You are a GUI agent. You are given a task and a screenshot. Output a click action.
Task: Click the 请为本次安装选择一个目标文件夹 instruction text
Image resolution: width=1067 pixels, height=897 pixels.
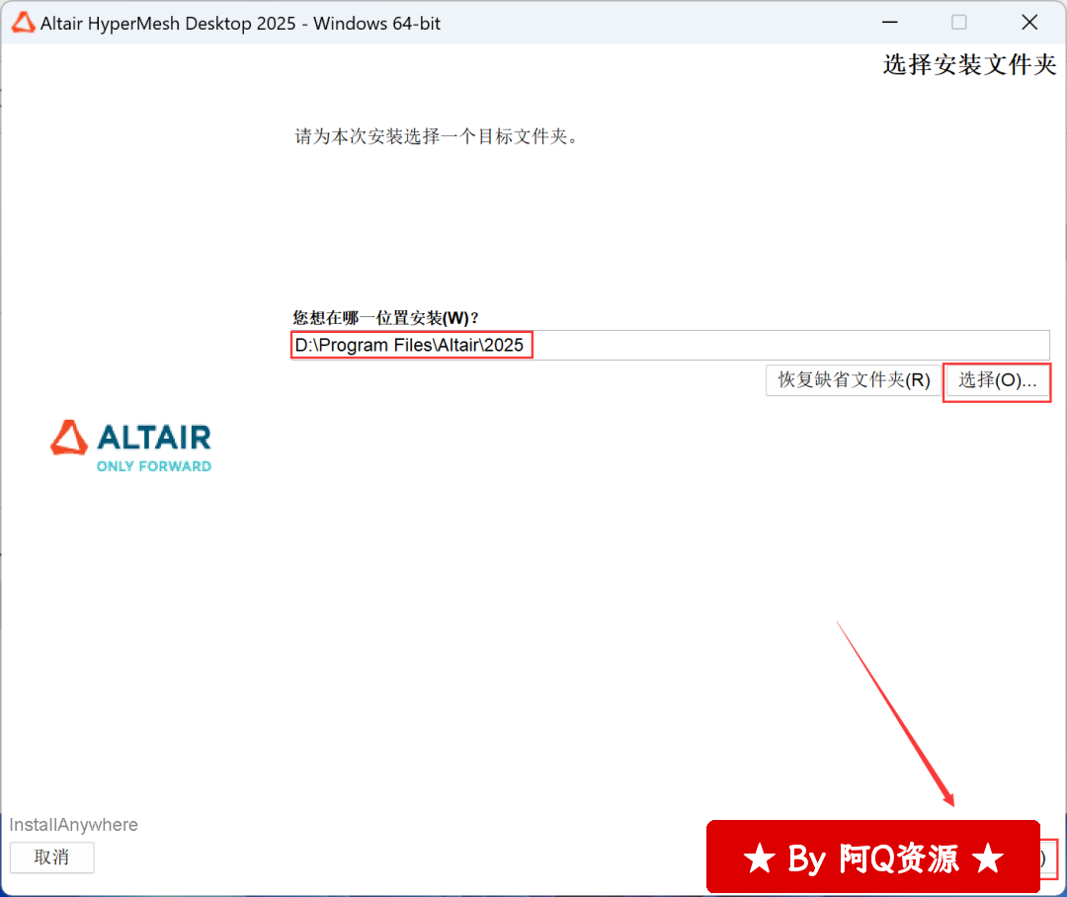tap(437, 136)
